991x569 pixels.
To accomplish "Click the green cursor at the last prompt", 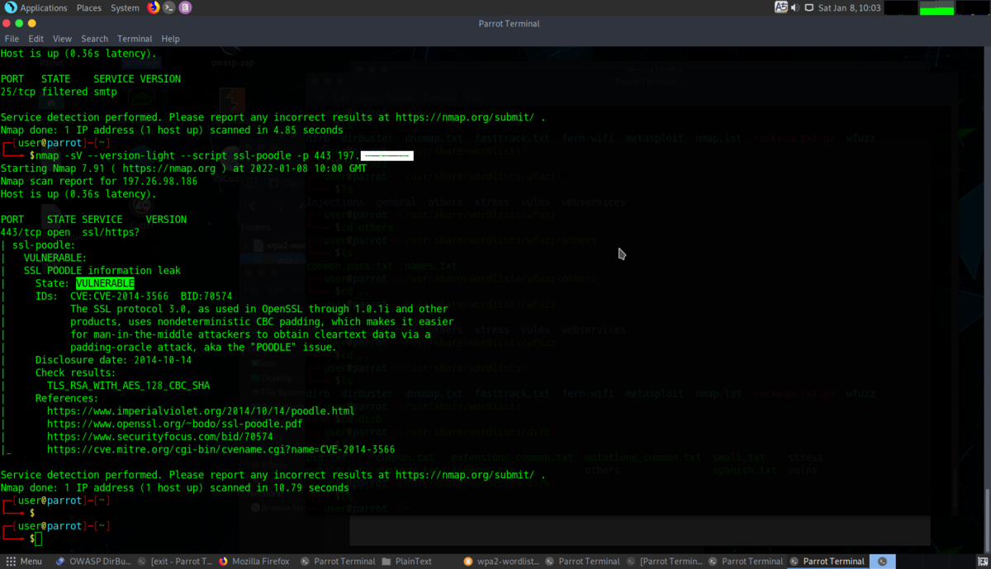I will (x=38, y=539).
